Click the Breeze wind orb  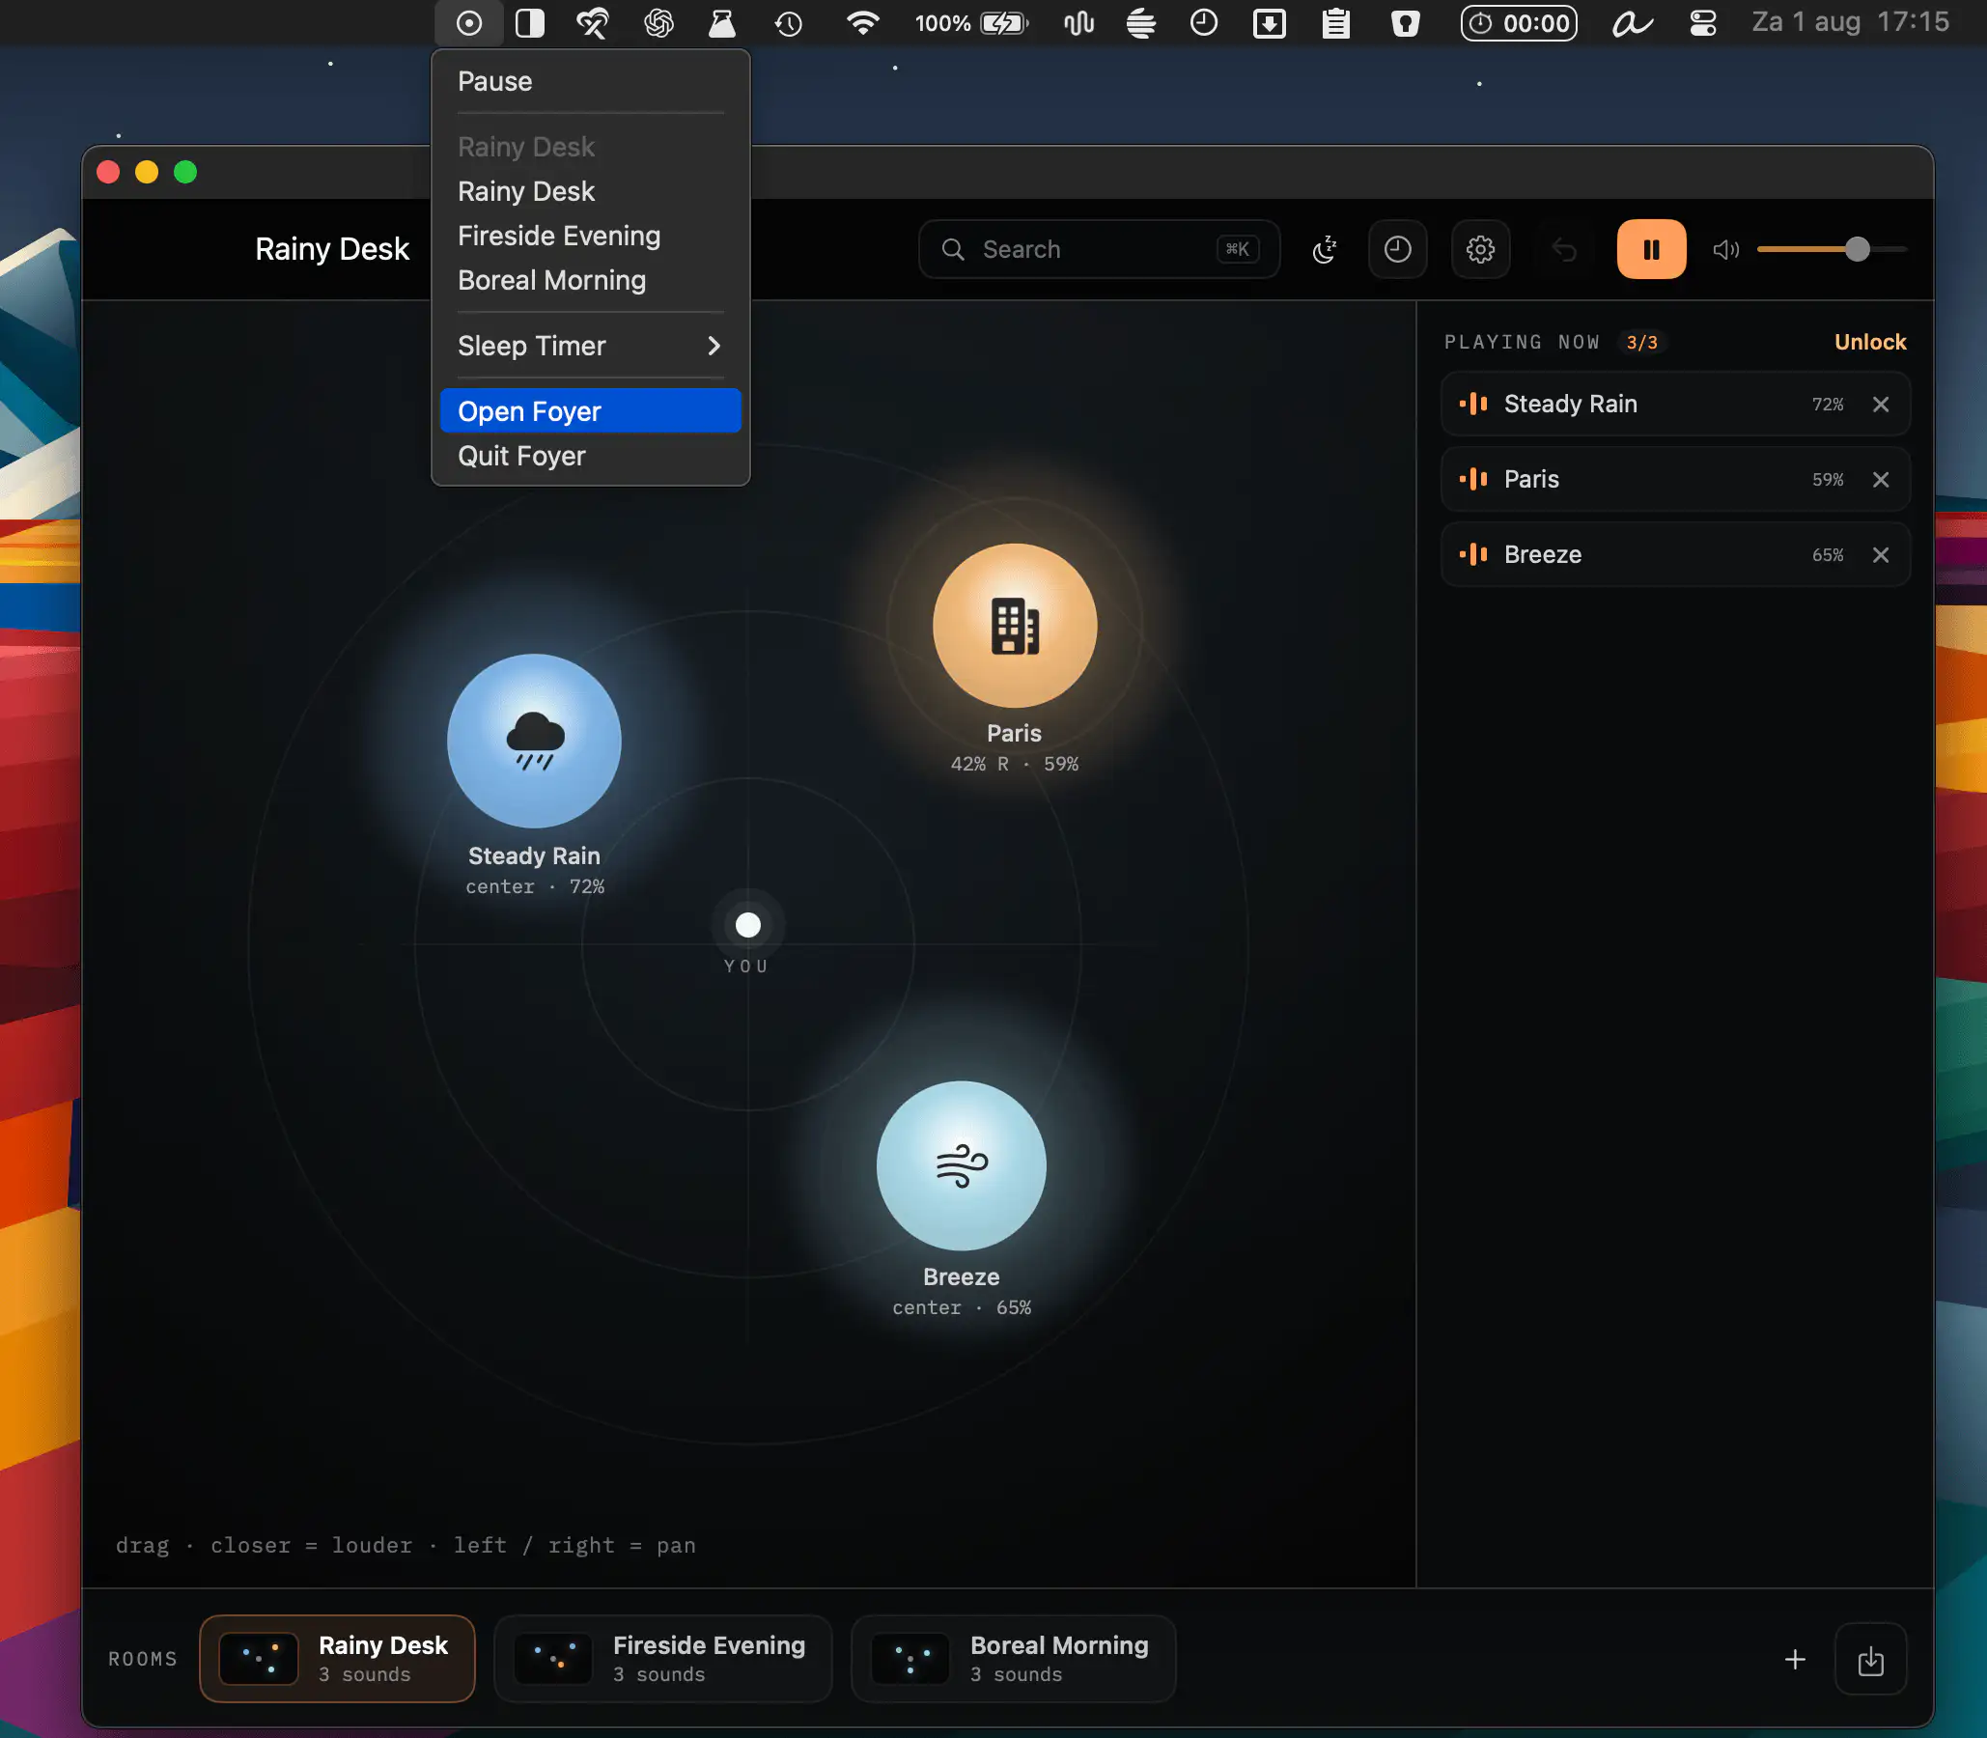961,1165
